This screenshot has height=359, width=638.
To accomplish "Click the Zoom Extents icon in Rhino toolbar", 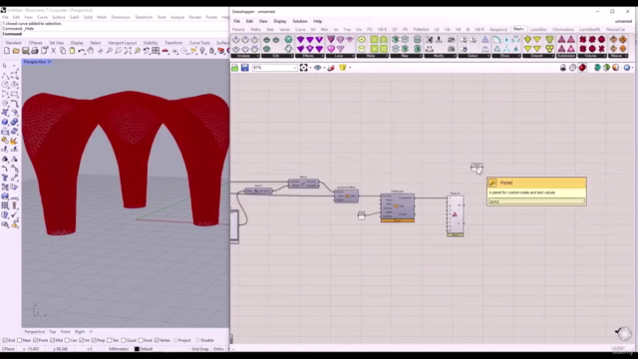I will [x=128, y=51].
